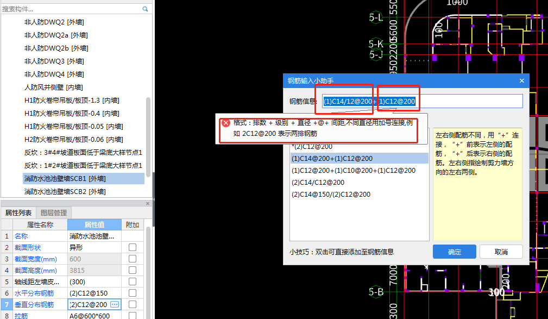Toggle 附加 checkbox for 轴线距左墙皮 row

pos(133,282)
